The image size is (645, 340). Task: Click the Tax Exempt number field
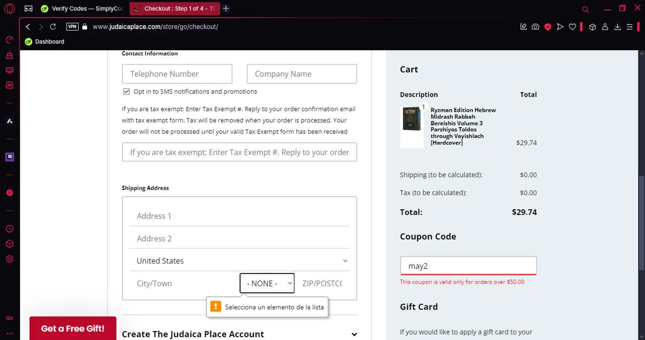point(240,152)
